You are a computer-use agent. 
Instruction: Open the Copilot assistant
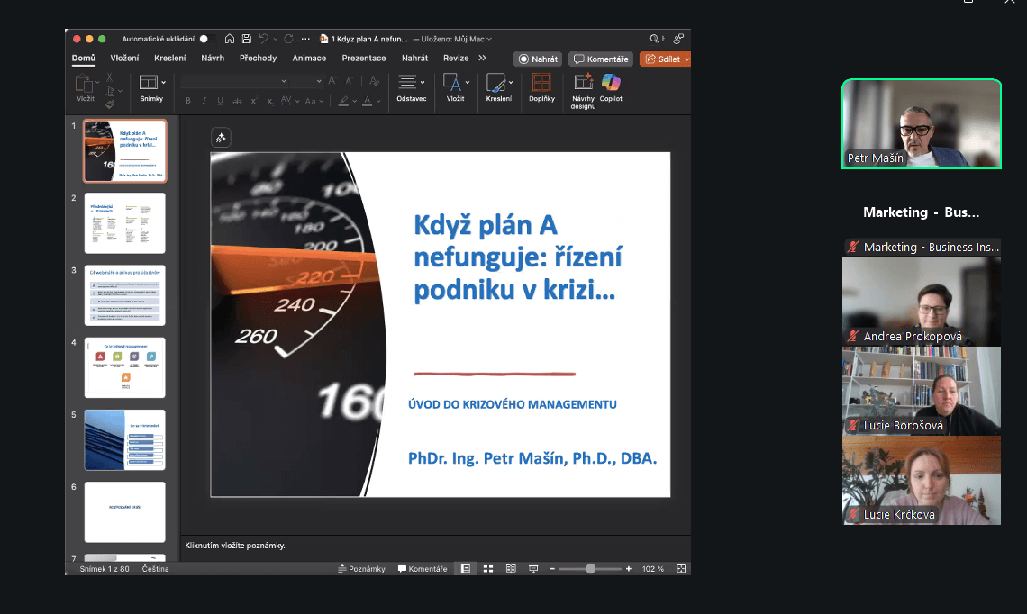pyautogui.click(x=611, y=84)
